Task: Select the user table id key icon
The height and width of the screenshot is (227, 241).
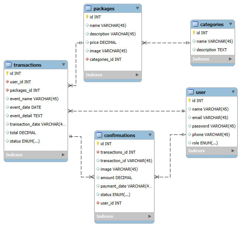Action: pos(189,100)
